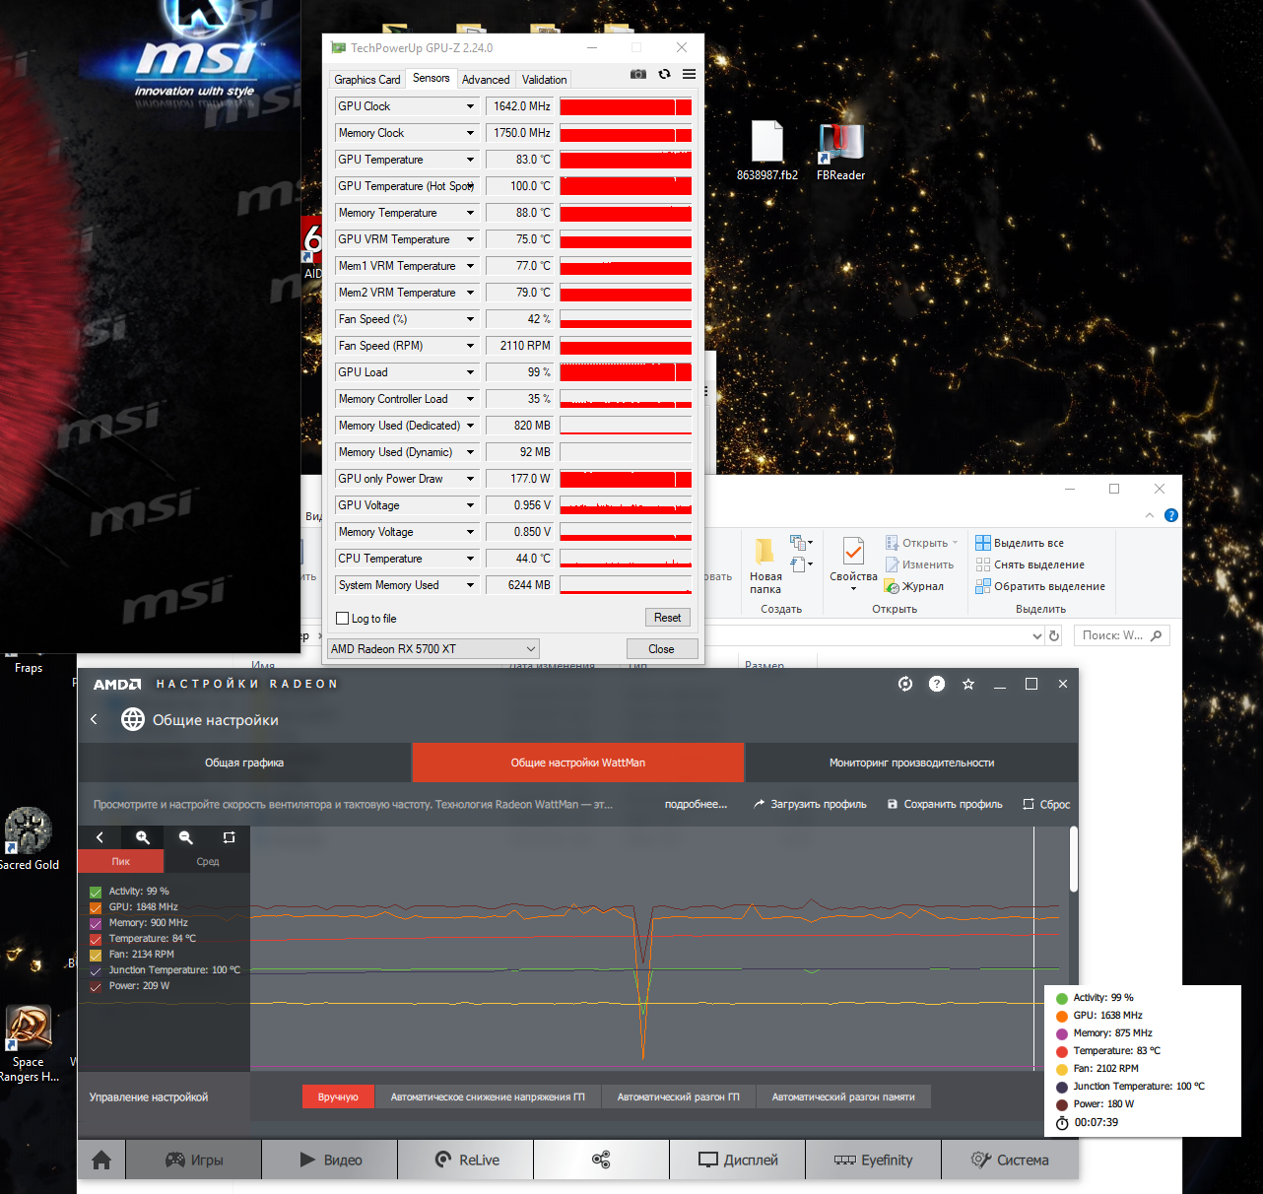Toggle the Fan 2134 RPM line checkbox
1263x1194 pixels.
pyautogui.click(x=96, y=955)
